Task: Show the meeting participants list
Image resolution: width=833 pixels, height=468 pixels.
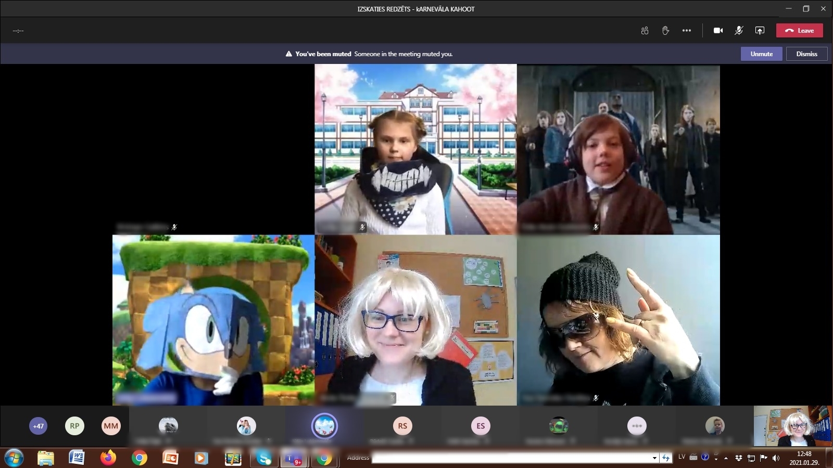Action: [645, 31]
